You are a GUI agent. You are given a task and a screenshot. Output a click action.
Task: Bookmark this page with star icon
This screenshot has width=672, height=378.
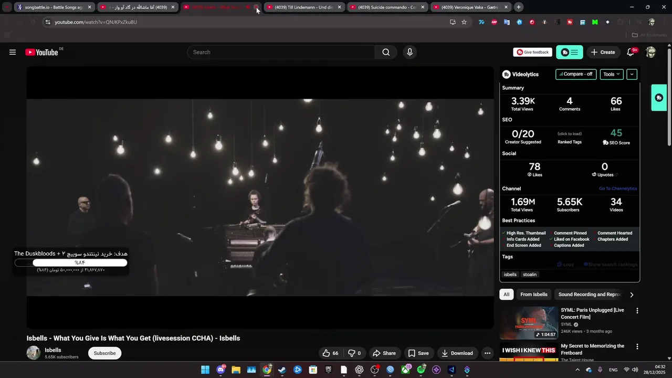click(x=464, y=22)
